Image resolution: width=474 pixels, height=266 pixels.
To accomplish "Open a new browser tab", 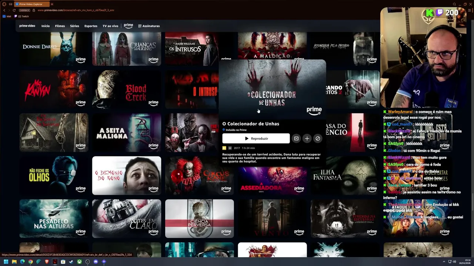I will coord(52,4).
